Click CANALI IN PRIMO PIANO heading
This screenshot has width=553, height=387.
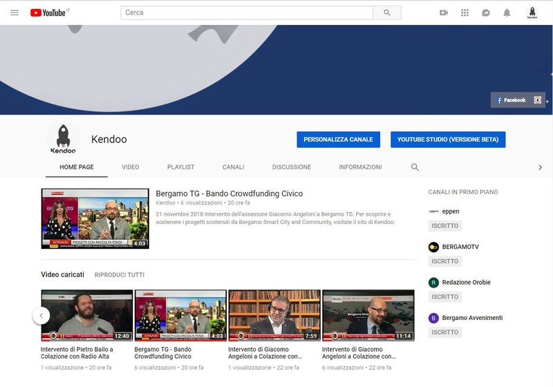coord(463,192)
